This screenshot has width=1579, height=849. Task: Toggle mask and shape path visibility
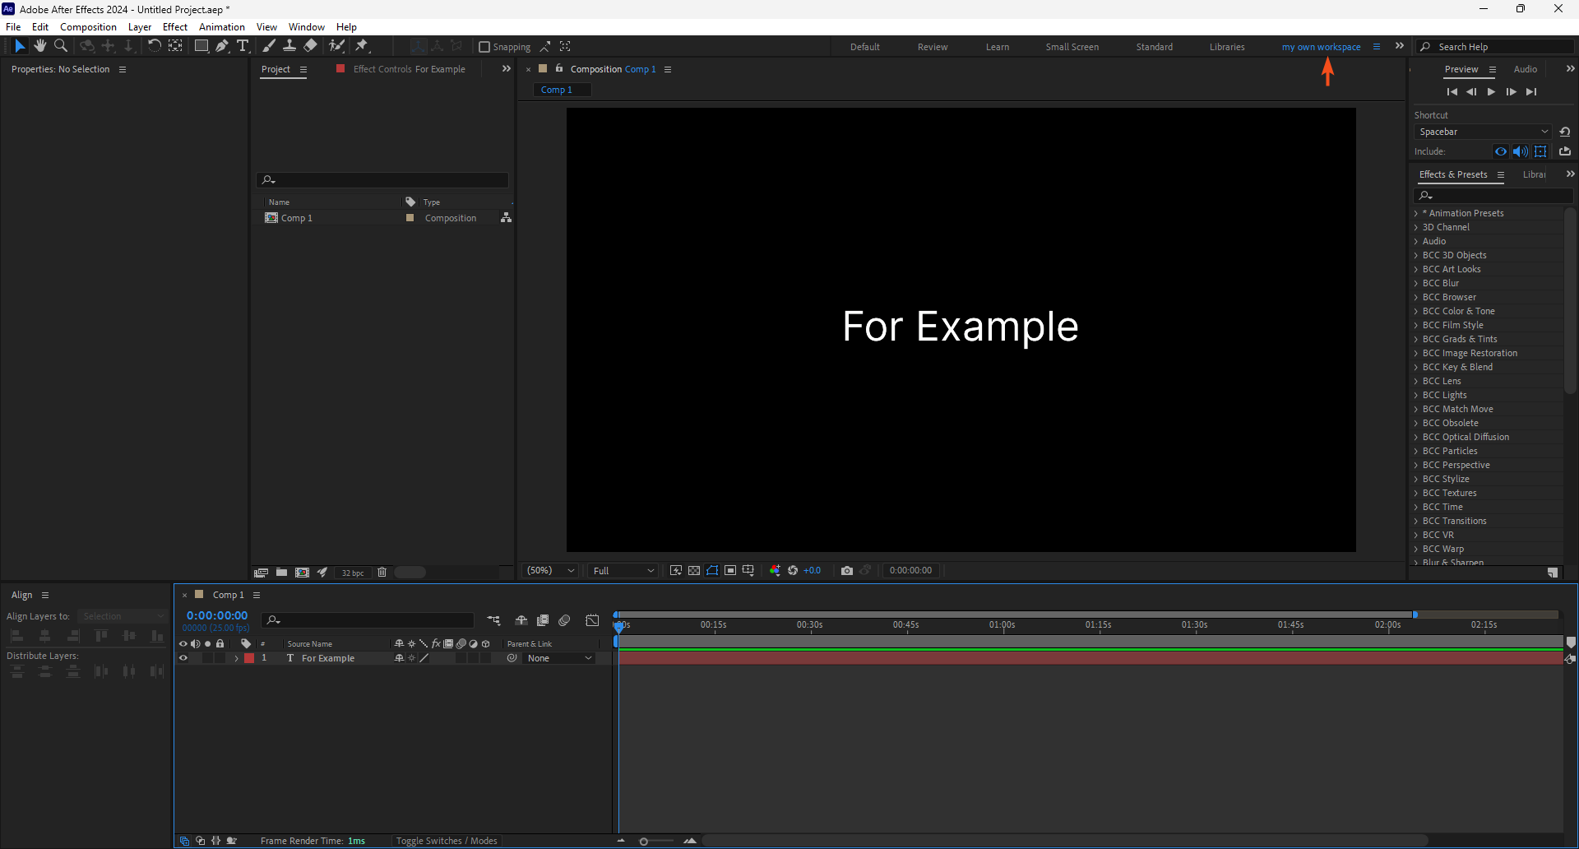[712, 570]
